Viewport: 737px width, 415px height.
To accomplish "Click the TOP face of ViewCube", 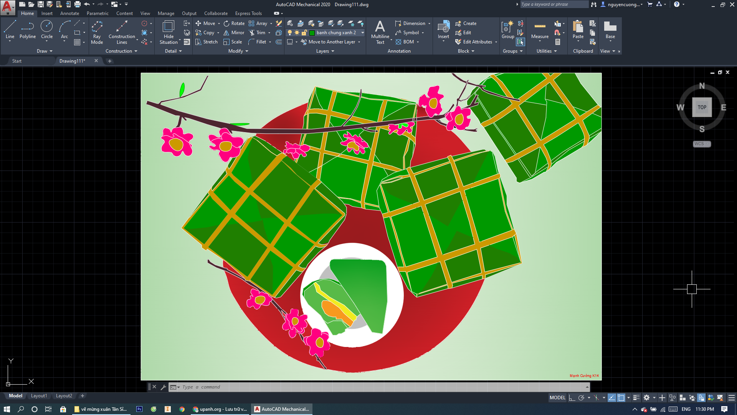I will [x=702, y=107].
